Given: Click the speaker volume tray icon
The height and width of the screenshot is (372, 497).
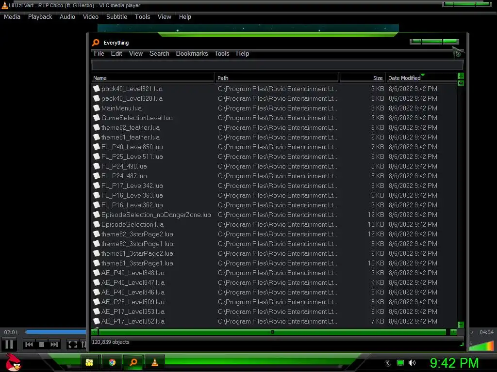Looking at the screenshot, I should (412, 363).
